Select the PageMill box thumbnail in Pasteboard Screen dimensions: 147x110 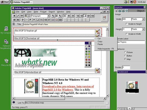(x=132, y=87)
